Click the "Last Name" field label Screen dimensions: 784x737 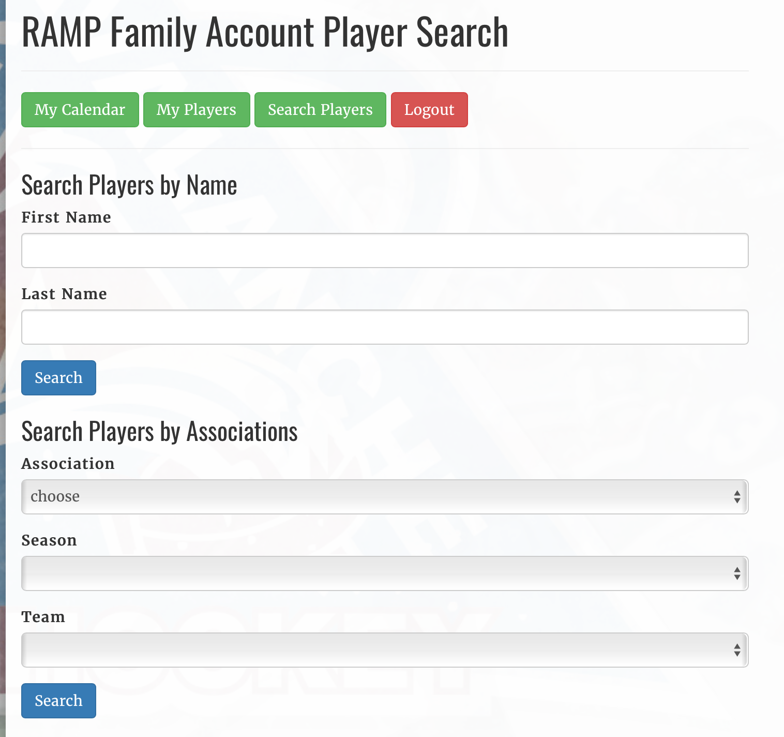pos(64,294)
